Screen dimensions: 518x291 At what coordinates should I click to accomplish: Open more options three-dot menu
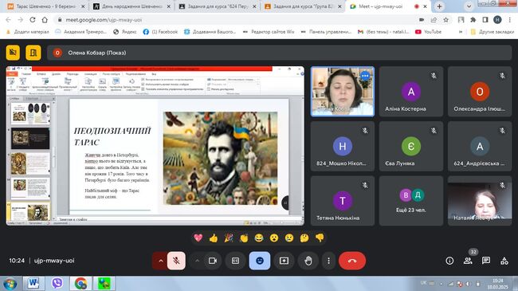(x=328, y=261)
